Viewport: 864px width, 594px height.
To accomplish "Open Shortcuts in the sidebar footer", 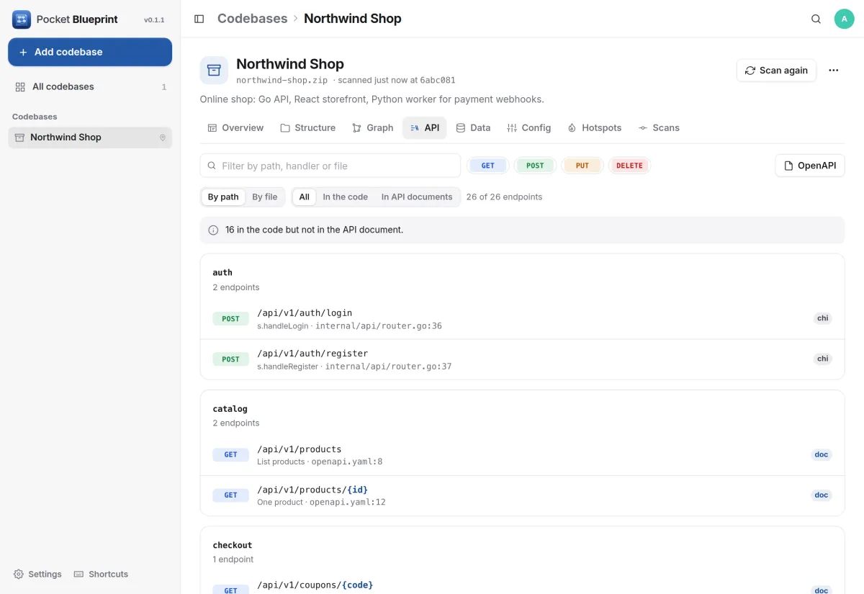I will (x=101, y=574).
